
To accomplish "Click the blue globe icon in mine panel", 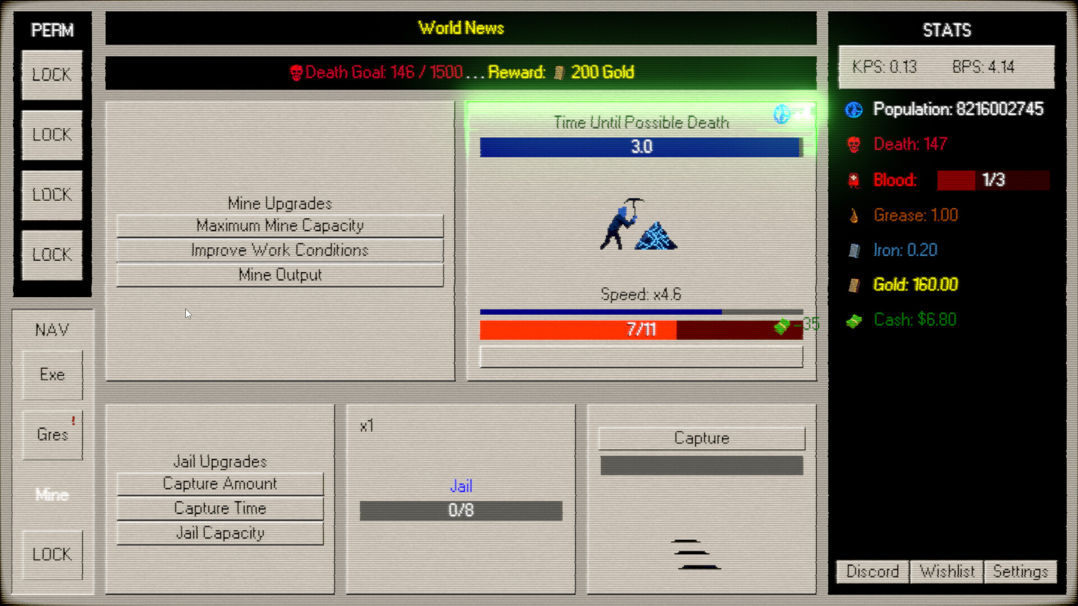I will pyautogui.click(x=782, y=114).
